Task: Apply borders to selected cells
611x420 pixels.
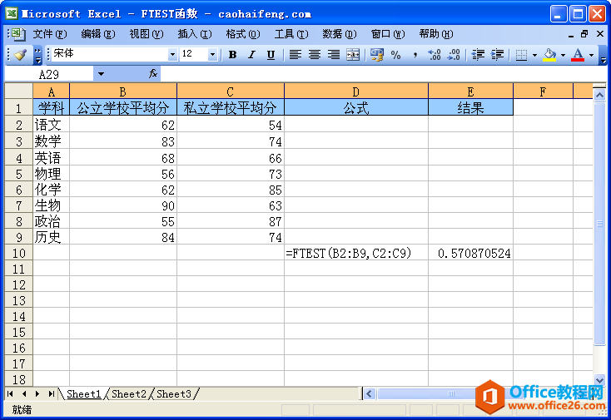Action: pos(521,55)
